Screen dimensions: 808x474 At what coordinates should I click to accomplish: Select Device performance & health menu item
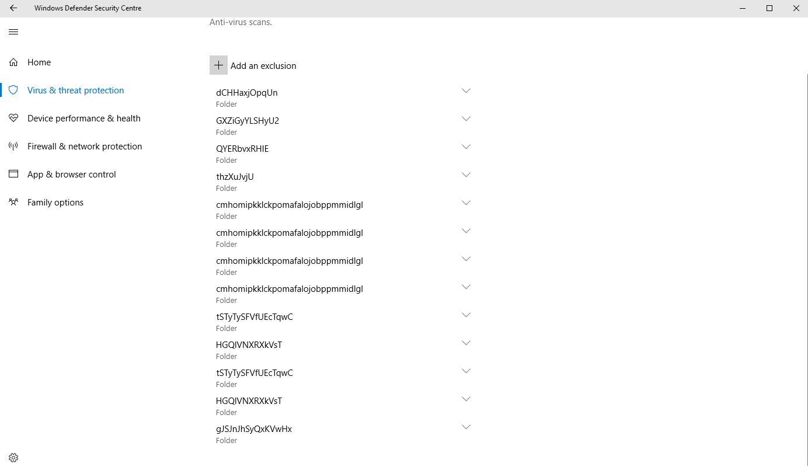(84, 118)
